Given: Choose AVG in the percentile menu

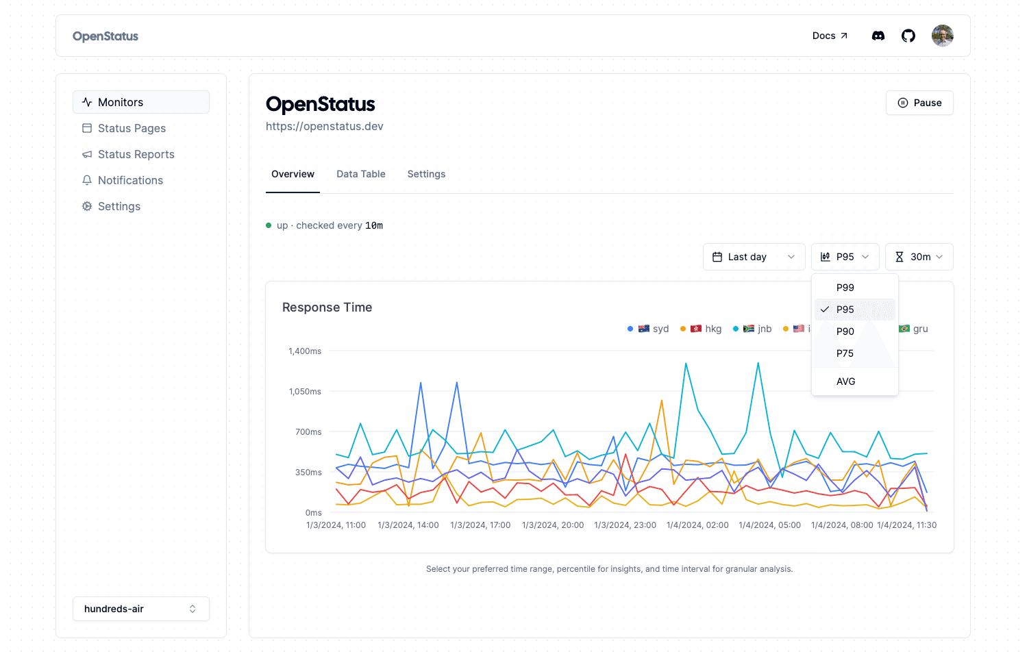Looking at the screenshot, I should click(846, 381).
